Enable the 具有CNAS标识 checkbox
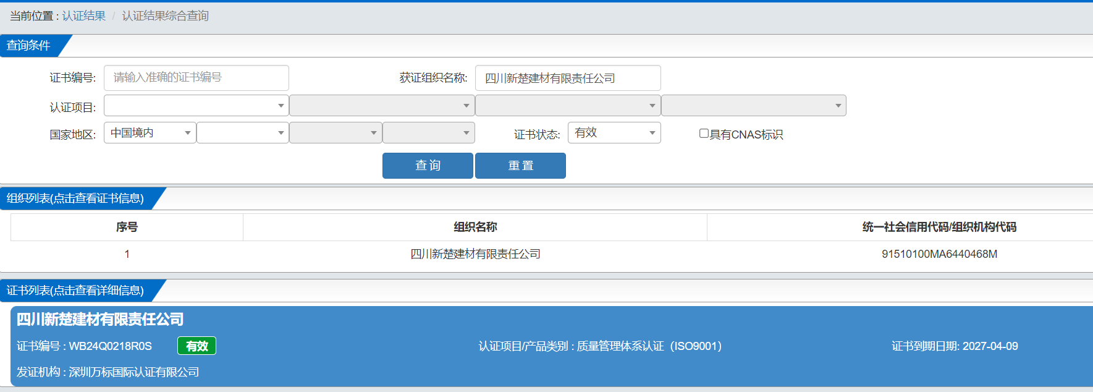1093x392 pixels. pos(704,134)
